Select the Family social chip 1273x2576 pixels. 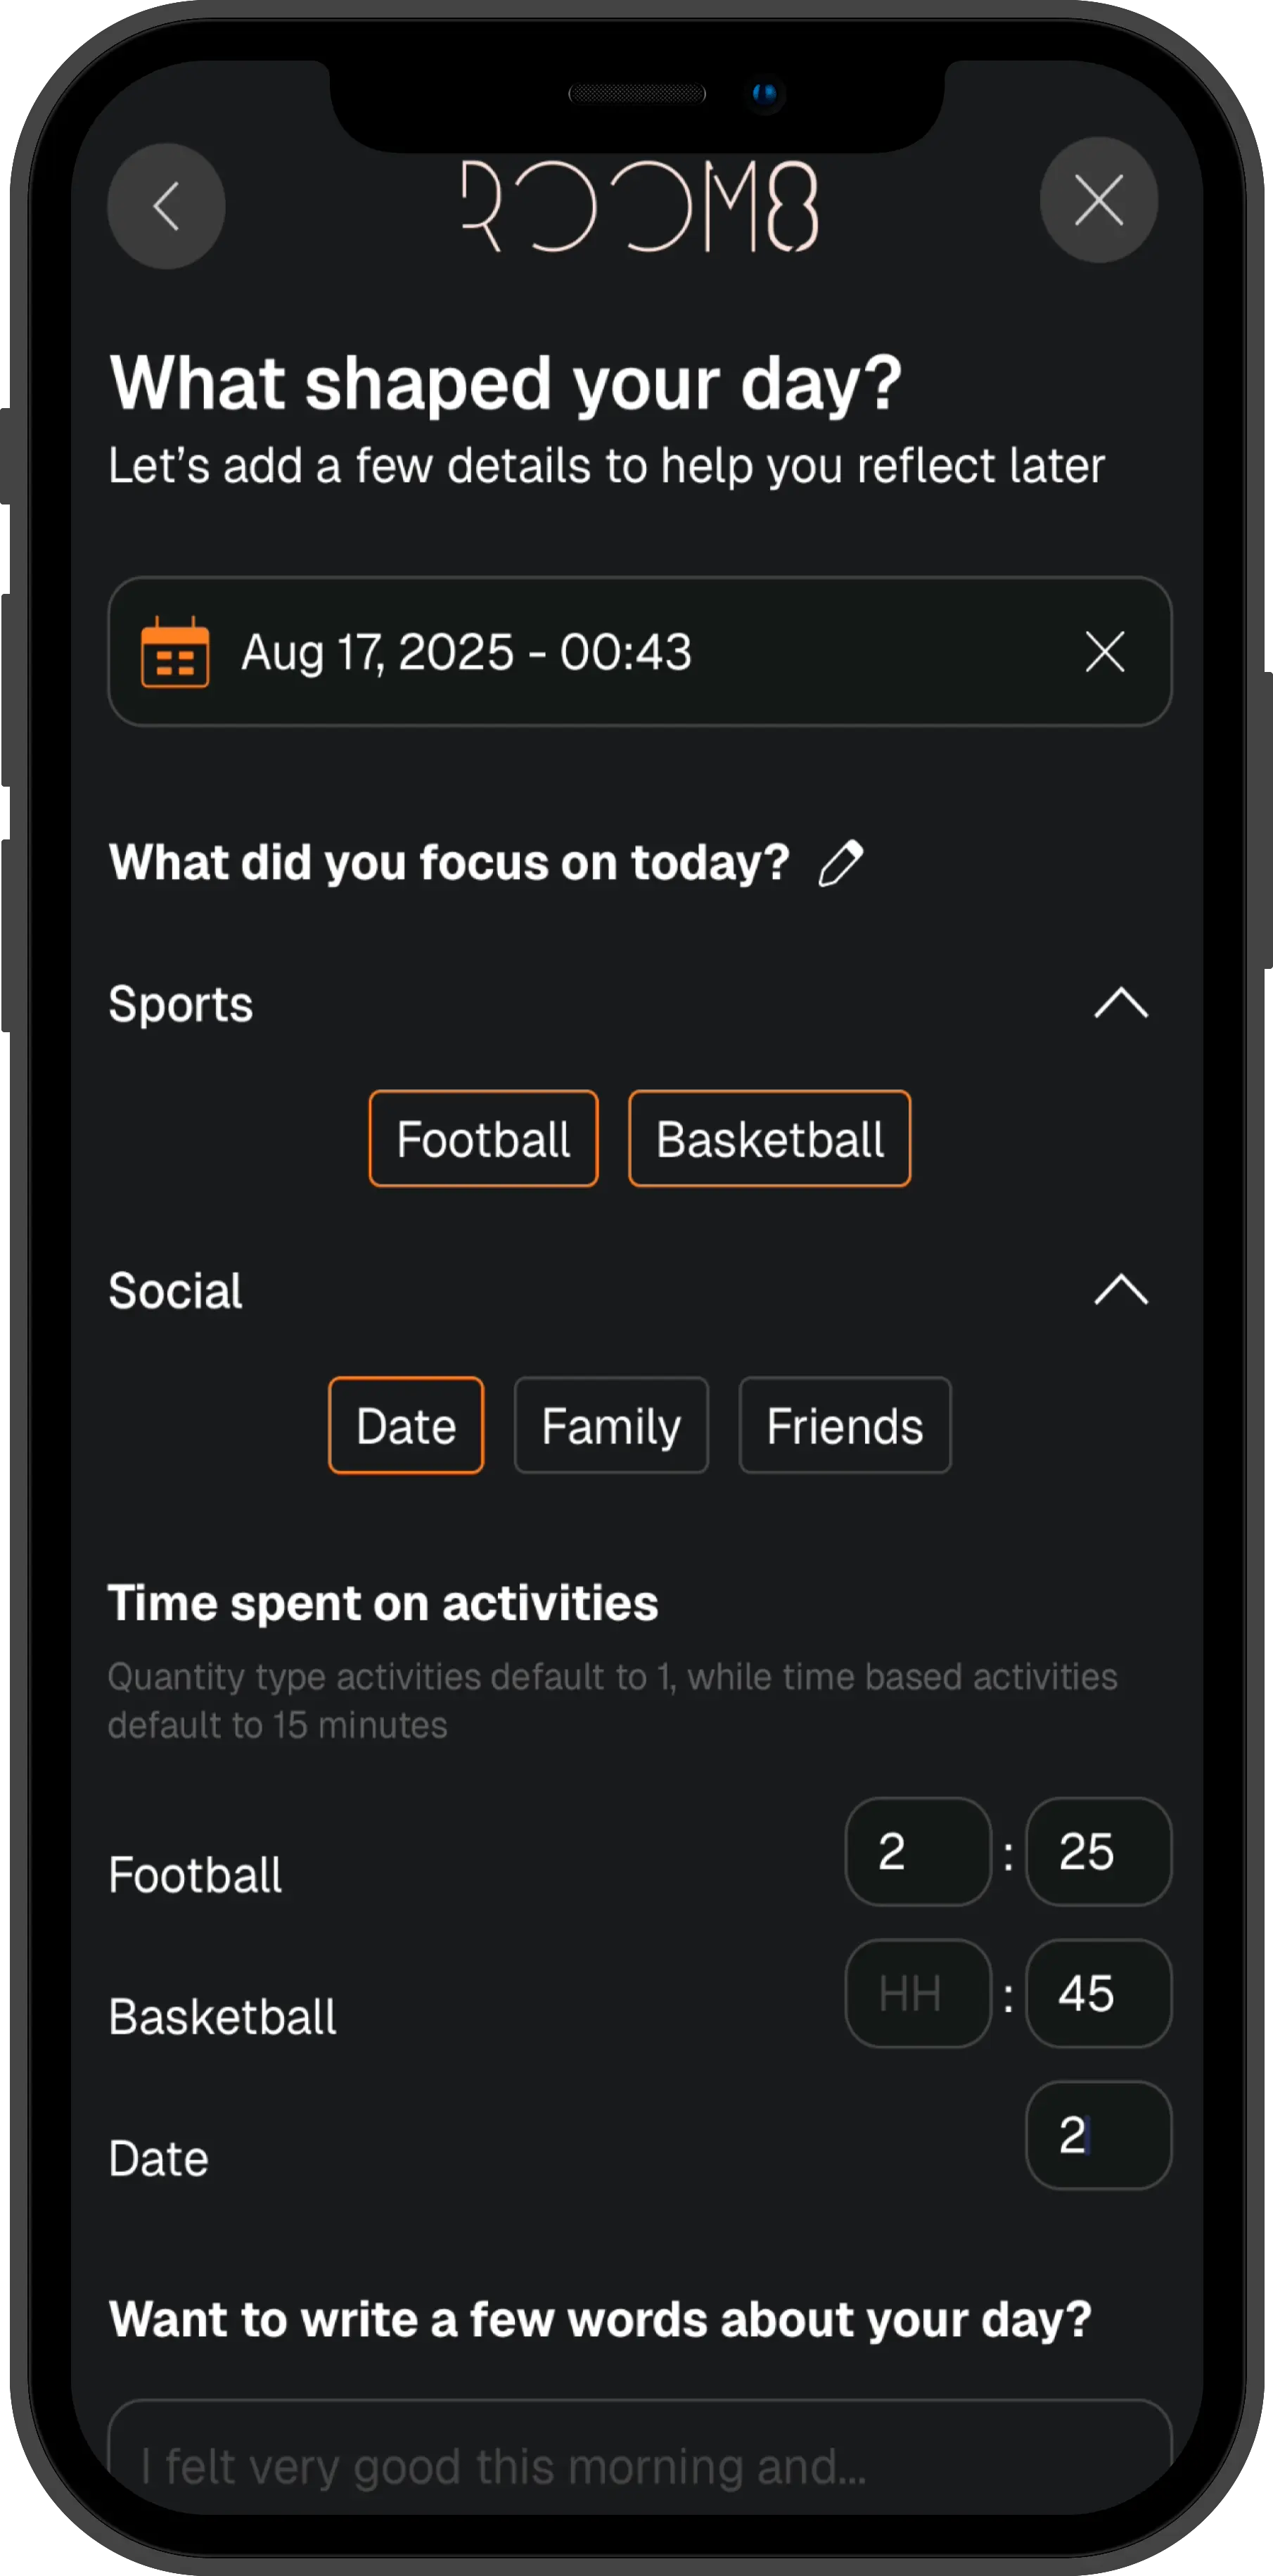coord(610,1425)
